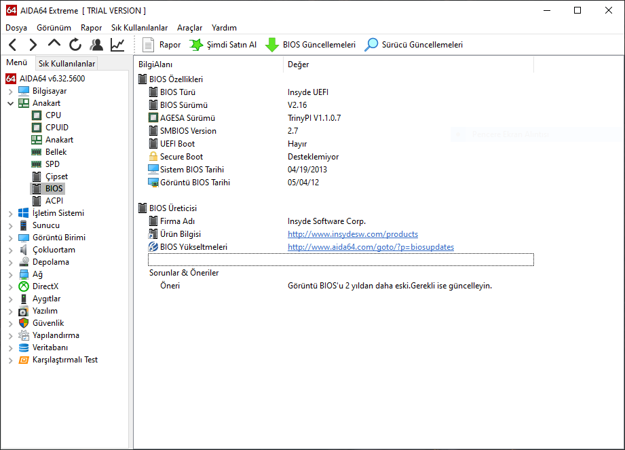Image resolution: width=625 pixels, height=450 pixels.
Task: Click the Değer column header
Action: [409, 64]
